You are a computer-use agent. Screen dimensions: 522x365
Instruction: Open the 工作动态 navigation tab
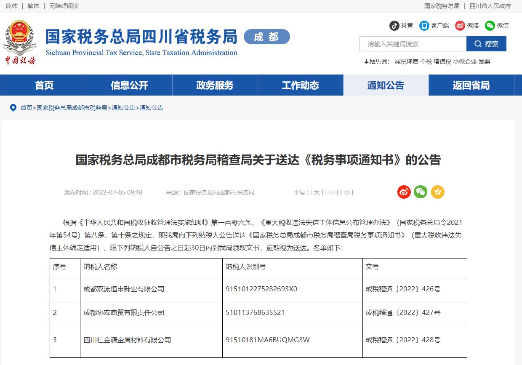[301, 85]
